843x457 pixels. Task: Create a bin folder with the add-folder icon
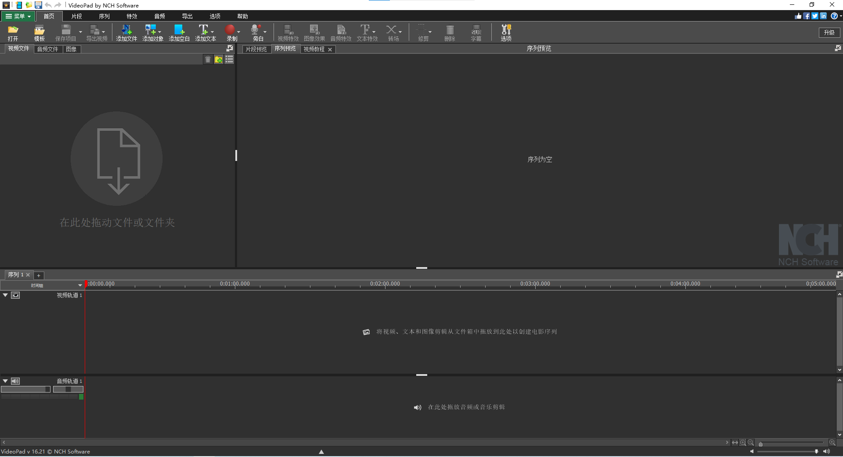coord(218,59)
